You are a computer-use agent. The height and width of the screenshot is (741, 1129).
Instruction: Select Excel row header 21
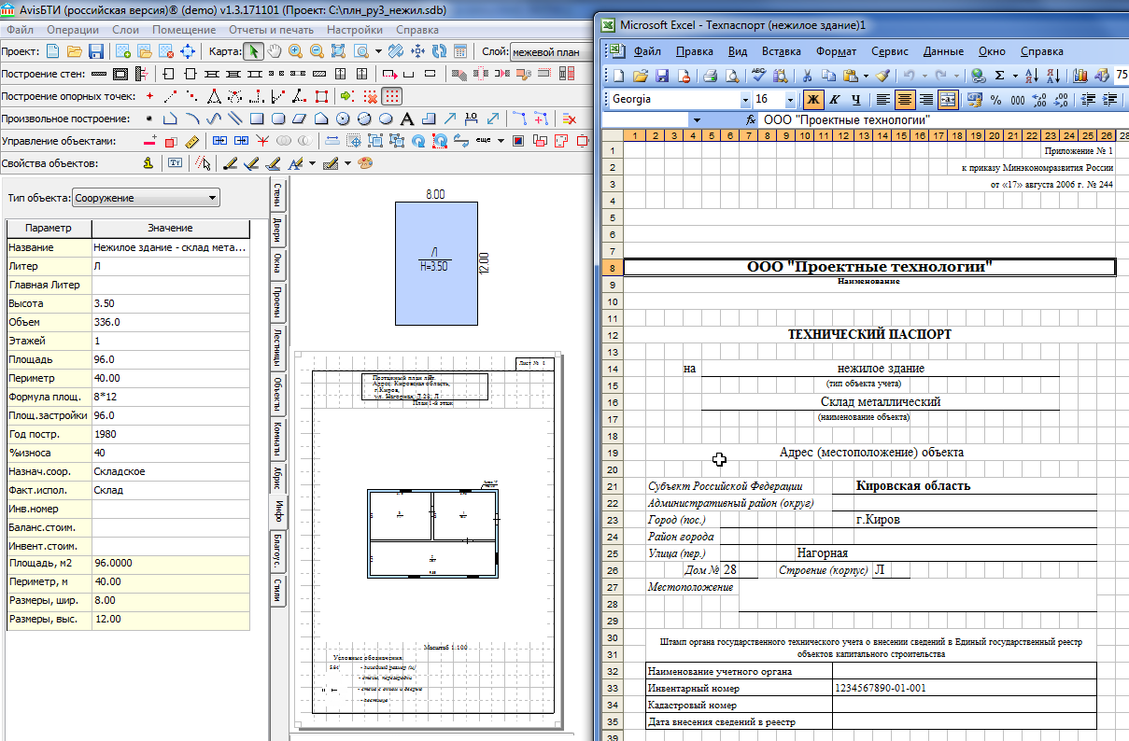(613, 486)
